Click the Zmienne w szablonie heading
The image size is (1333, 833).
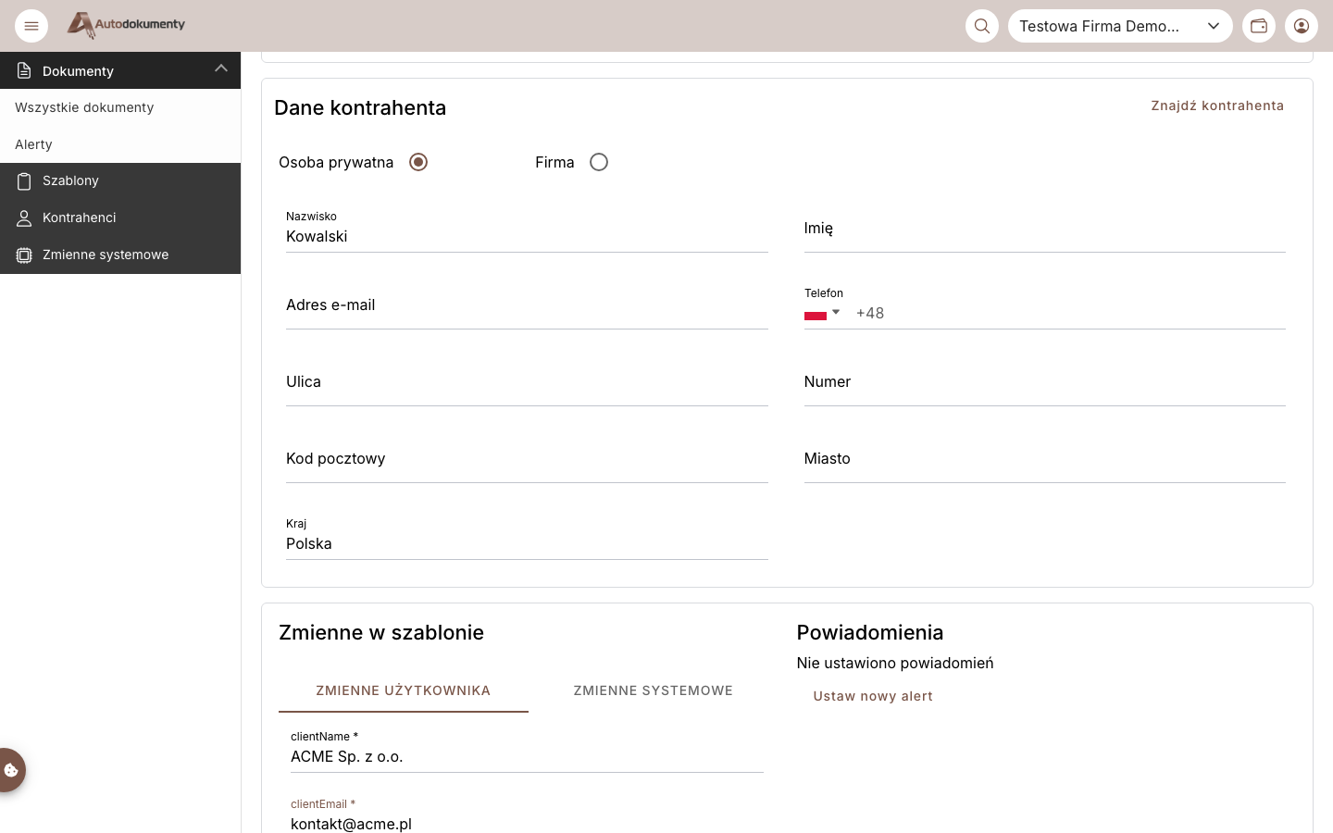point(381,632)
